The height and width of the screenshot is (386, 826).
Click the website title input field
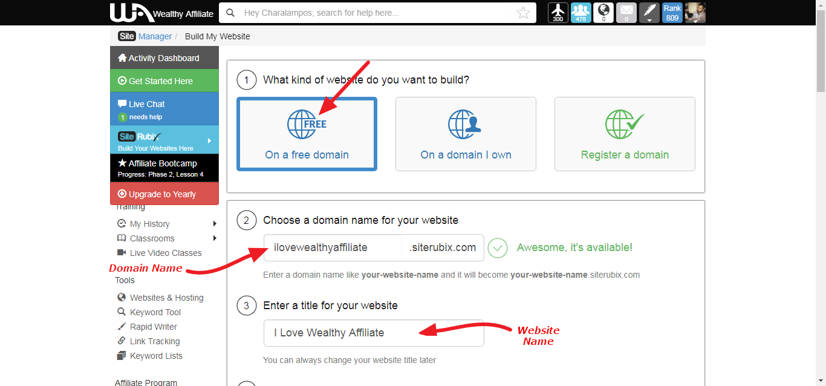click(374, 333)
